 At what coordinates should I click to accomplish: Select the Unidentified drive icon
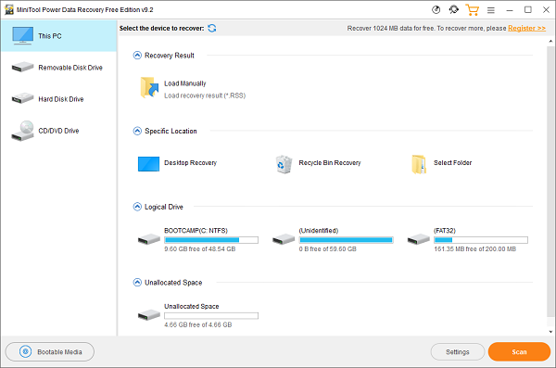click(284, 239)
